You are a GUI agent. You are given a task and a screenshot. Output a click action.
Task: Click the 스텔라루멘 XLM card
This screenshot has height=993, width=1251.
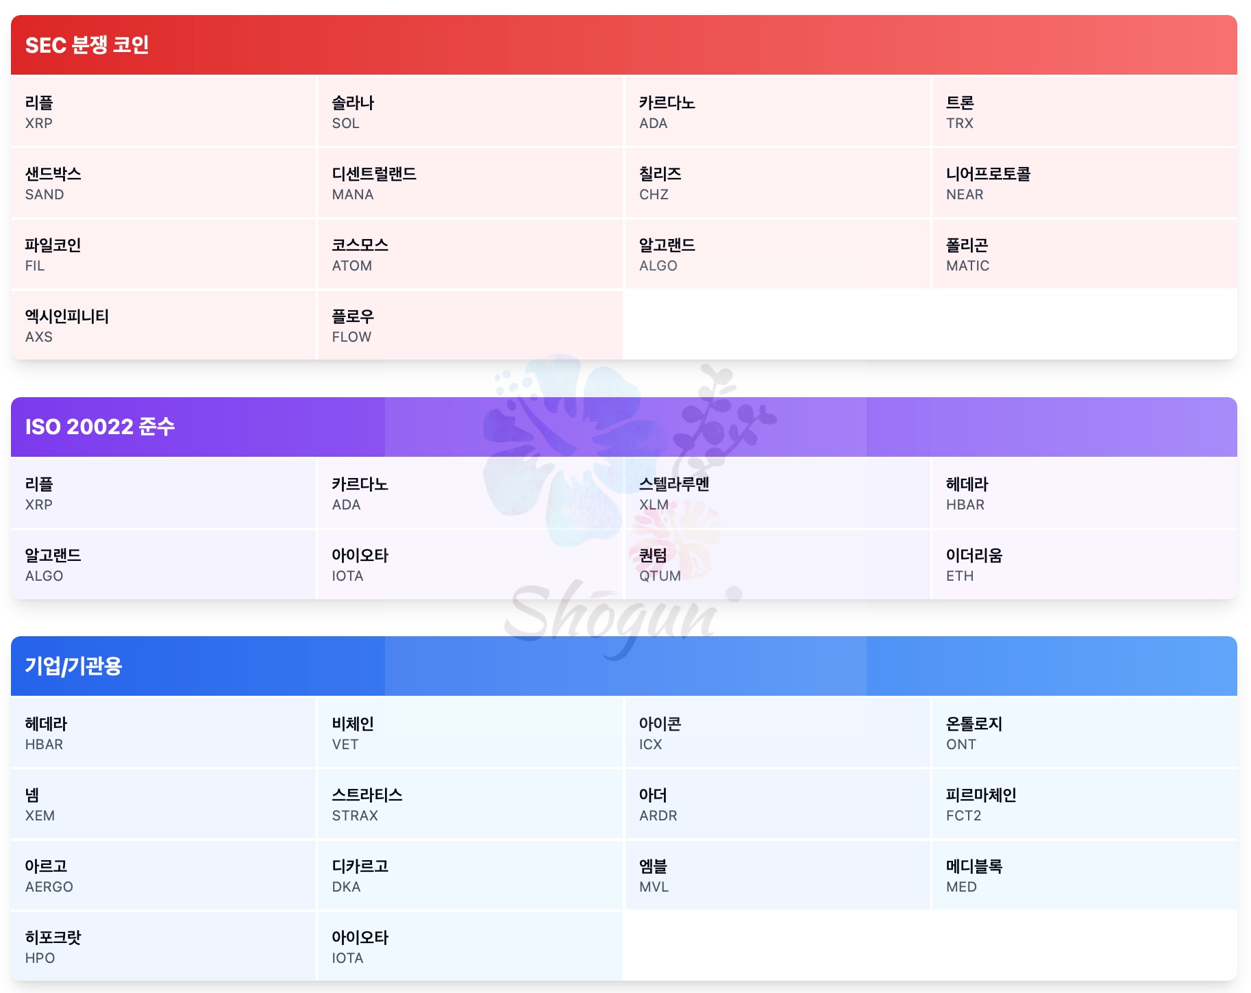click(778, 493)
